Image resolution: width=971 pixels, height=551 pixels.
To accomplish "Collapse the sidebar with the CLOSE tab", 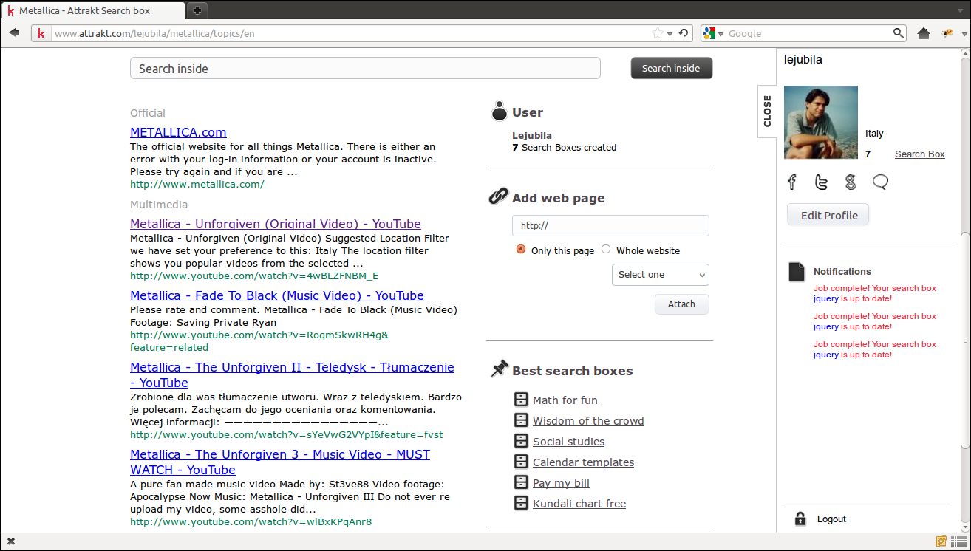I will [x=767, y=112].
